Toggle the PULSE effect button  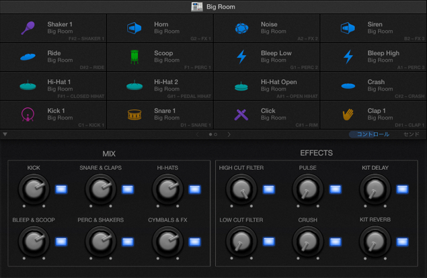click(x=336, y=189)
